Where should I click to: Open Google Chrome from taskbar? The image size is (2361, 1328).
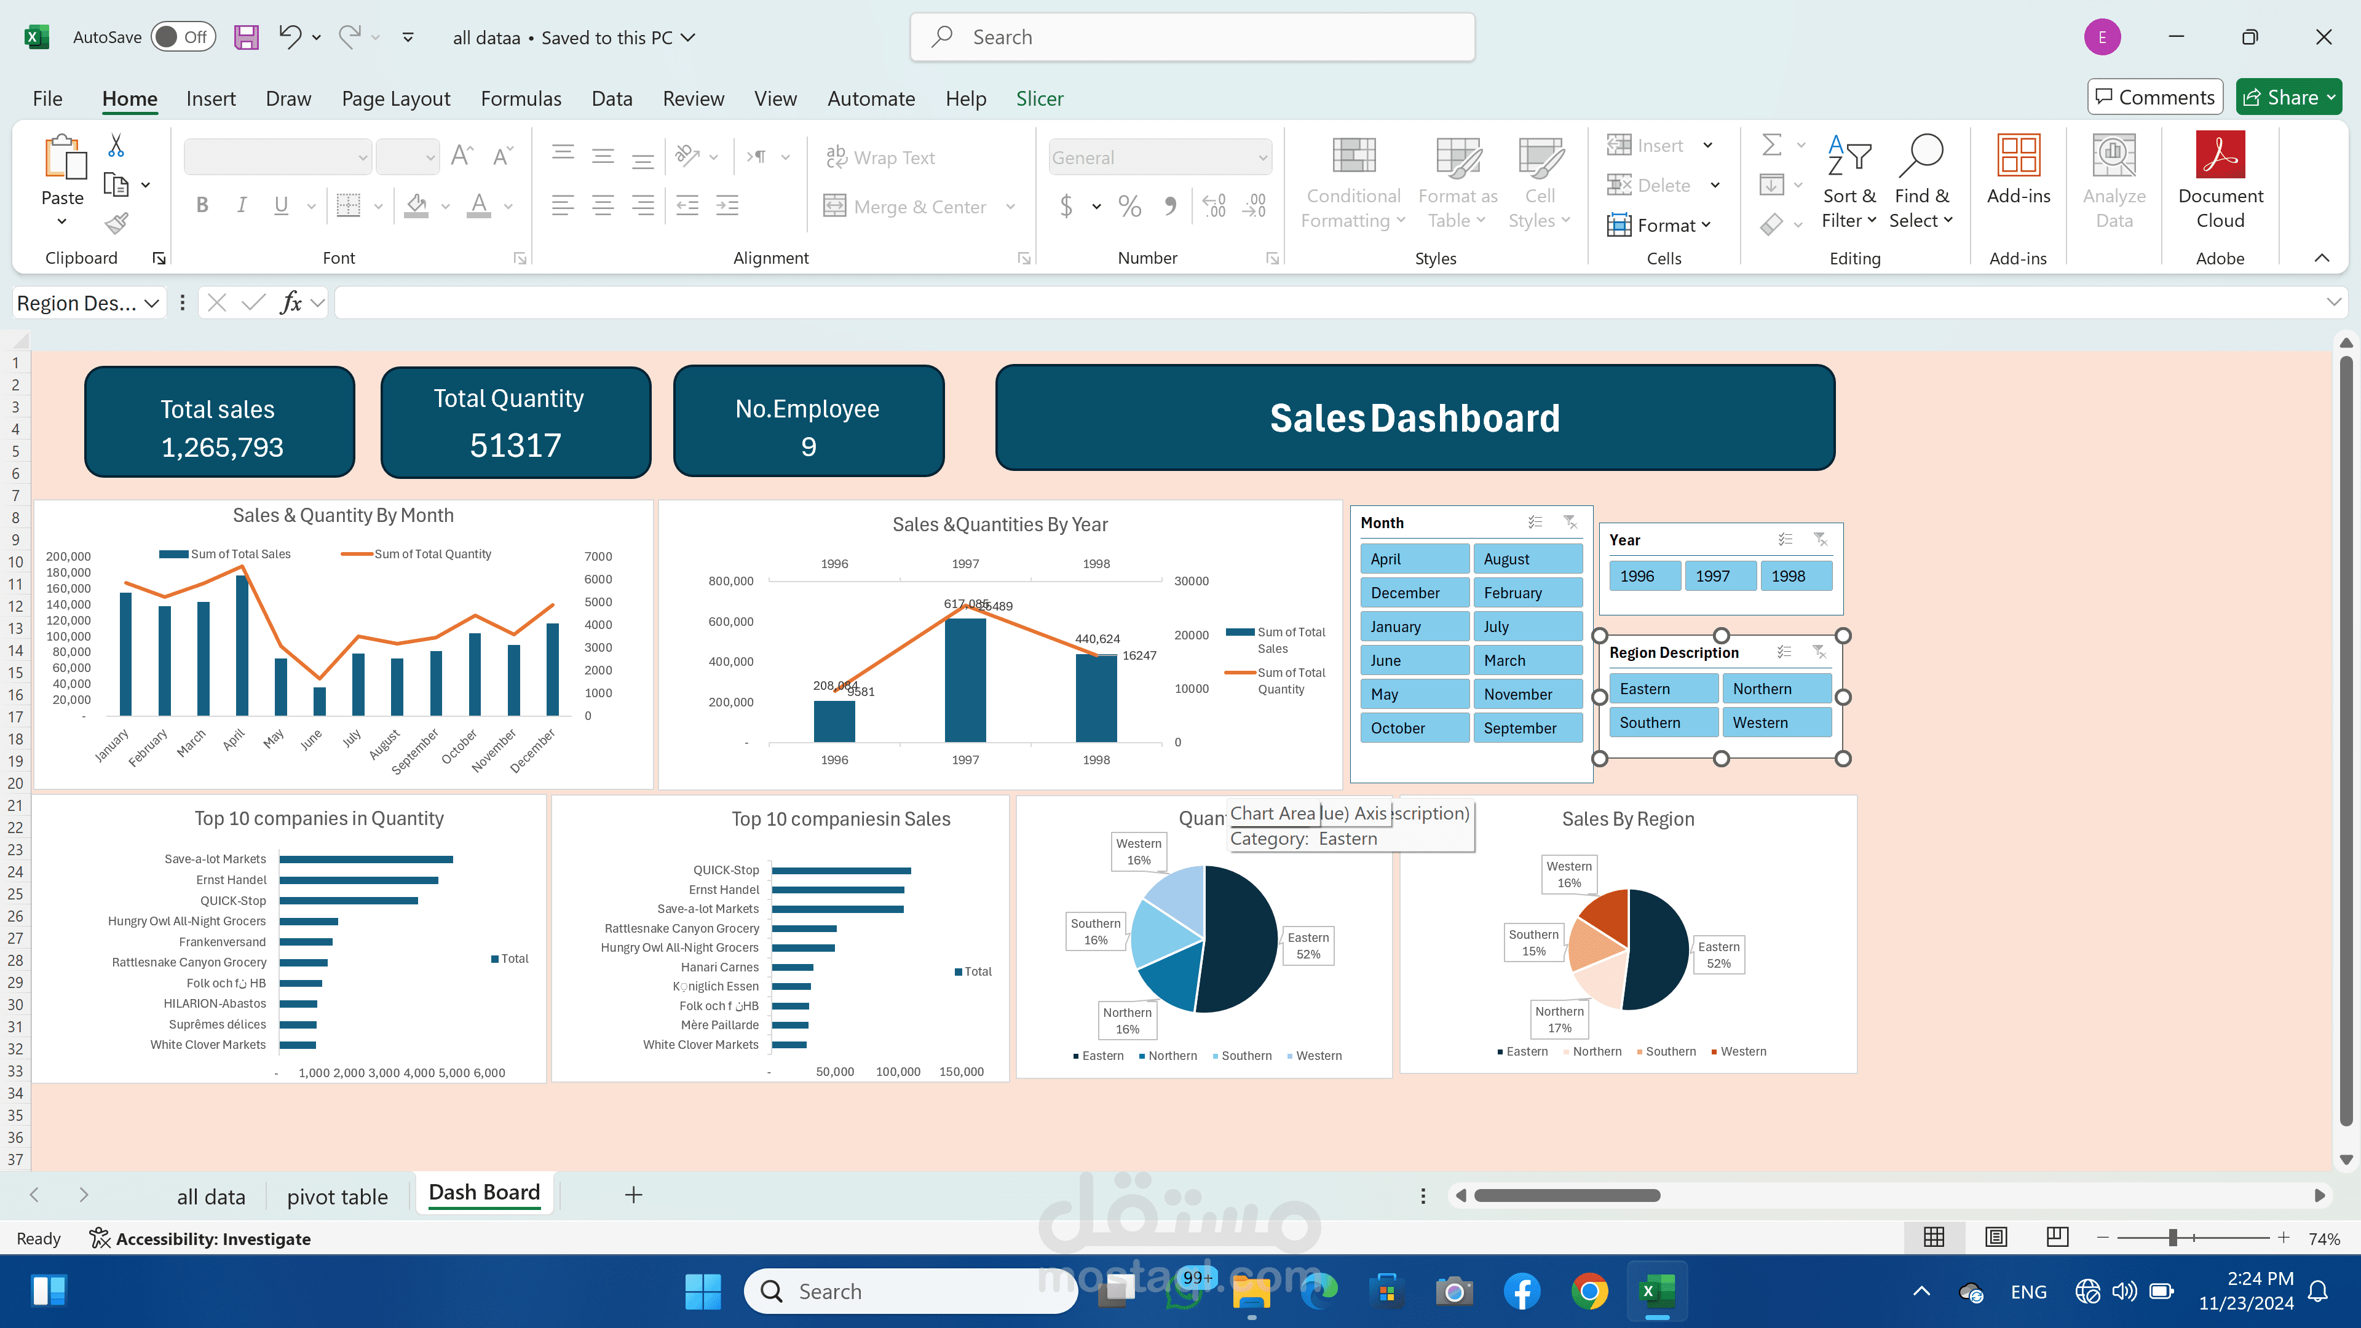(1589, 1291)
